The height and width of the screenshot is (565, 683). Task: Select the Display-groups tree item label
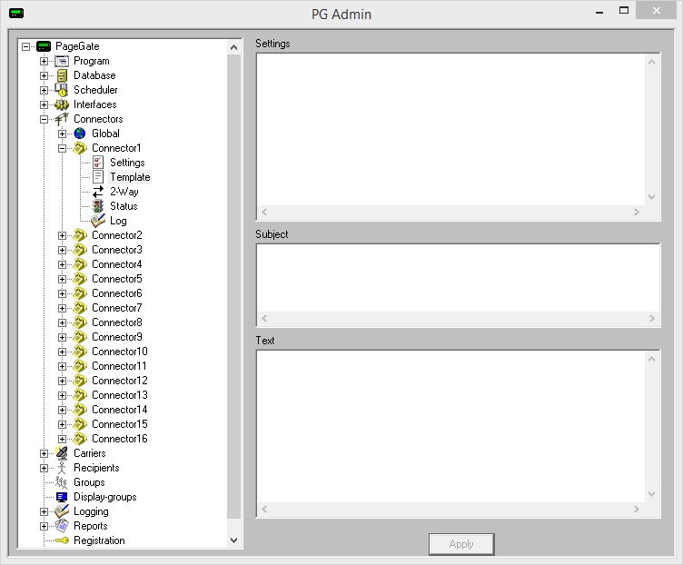pyautogui.click(x=105, y=497)
